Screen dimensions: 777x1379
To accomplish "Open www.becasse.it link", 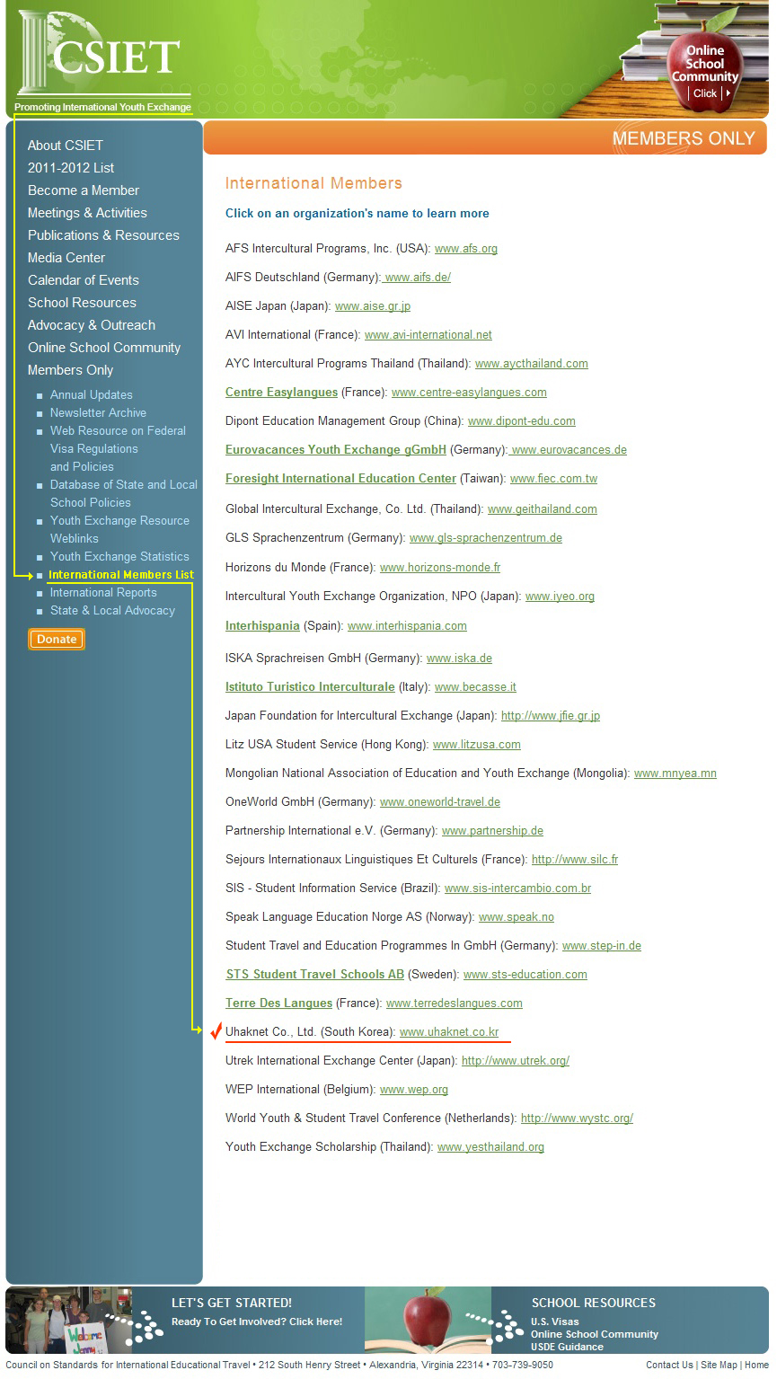I will pos(475,686).
